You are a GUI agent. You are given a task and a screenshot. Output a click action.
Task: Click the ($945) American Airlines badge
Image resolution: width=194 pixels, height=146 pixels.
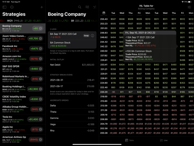tap(36, 140)
